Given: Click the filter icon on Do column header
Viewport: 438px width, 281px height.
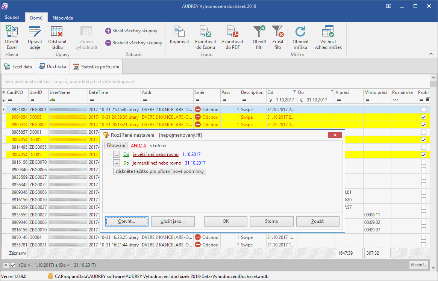Looking at the screenshot, I should 332,91.
